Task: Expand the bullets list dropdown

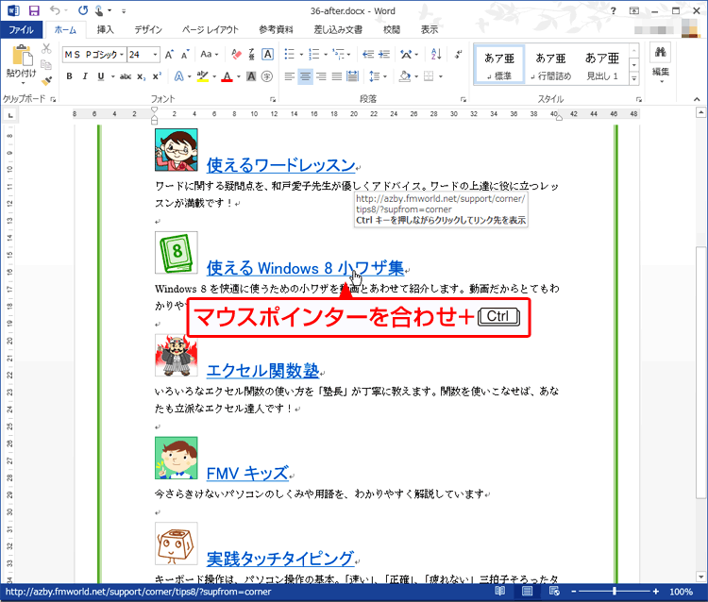Action: [x=301, y=55]
